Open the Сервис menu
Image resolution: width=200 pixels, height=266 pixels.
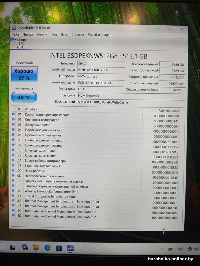pyautogui.click(x=42, y=35)
